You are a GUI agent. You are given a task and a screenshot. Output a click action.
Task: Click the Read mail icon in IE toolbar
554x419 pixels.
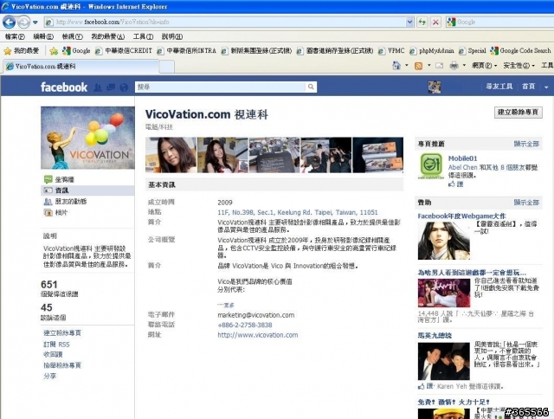click(x=439, y=66)
